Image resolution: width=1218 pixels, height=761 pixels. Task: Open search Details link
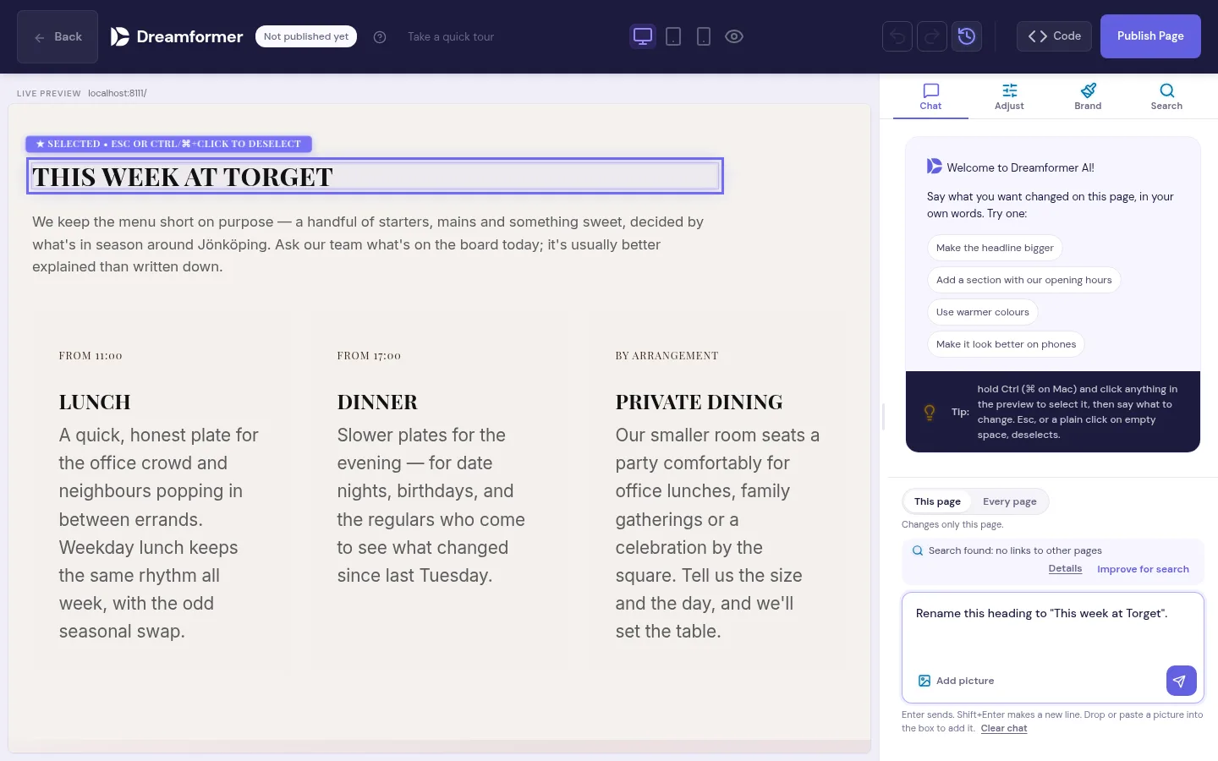(x=1065, y=569)
